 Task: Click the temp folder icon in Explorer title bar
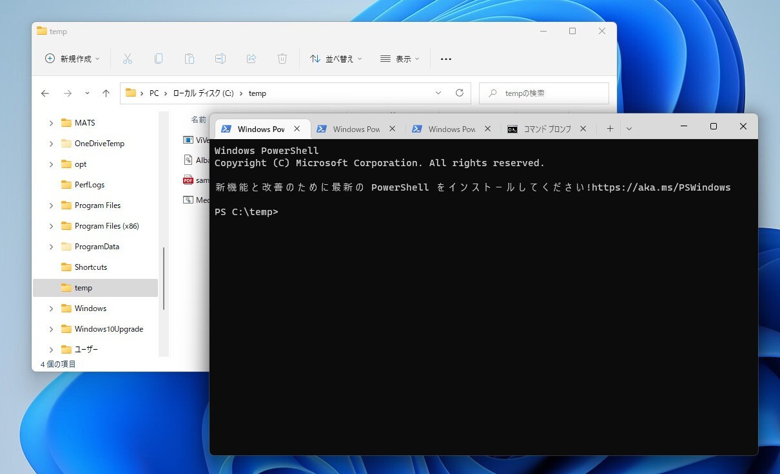pos(42,31)
